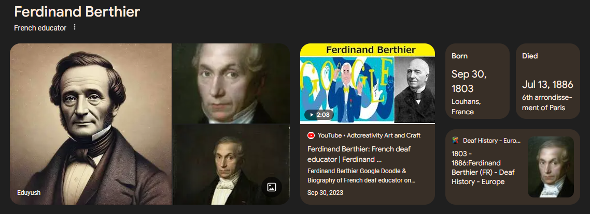Image resolution: width=590 pixels, height=214 pixels.
Task: Click the 'Adtcreativity Art and Craft' channel name
Action: [384, 135]
